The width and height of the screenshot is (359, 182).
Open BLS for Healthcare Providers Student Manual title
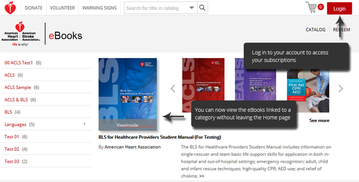[x=159, y=137]
